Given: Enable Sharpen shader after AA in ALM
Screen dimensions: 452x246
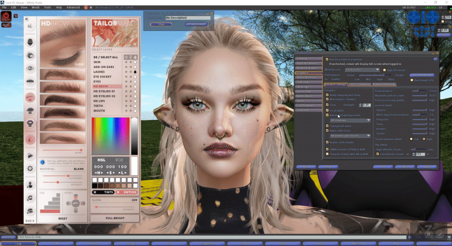Looking at the screenshot, I should pos(327,154).
